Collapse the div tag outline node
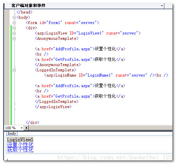The image size is (176, 164). (14, 28)
